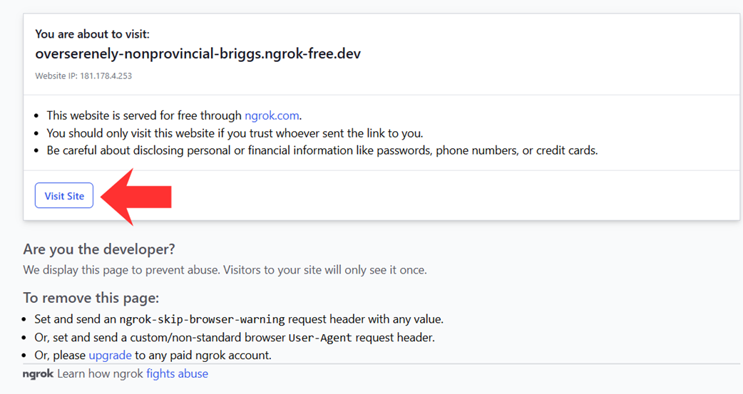Click the Website IP 181.178.4.253 text
The image size is (743, 394).
(83, 76)
